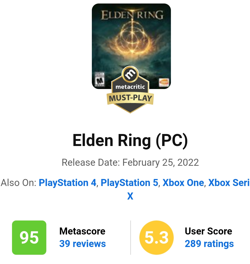Click the Also On label
250x264 pixels.
pos(19,183)
